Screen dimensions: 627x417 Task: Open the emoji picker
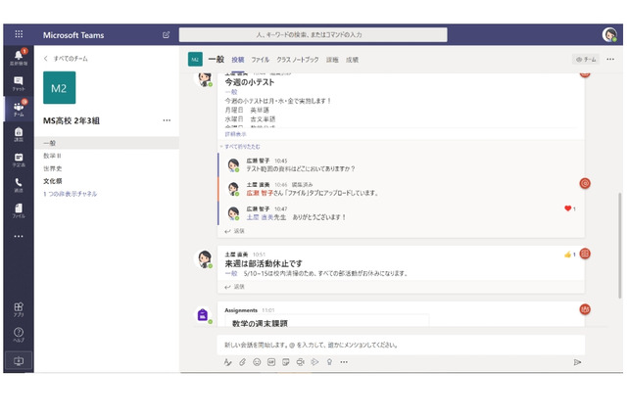click(257, 362)
